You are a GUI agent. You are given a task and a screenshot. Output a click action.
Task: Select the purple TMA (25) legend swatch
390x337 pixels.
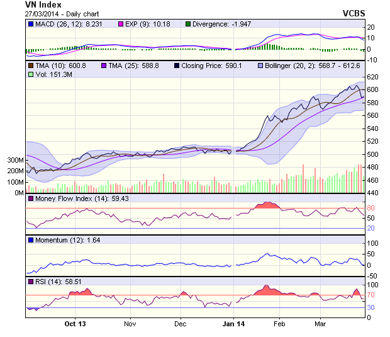[x=104, y=65]
